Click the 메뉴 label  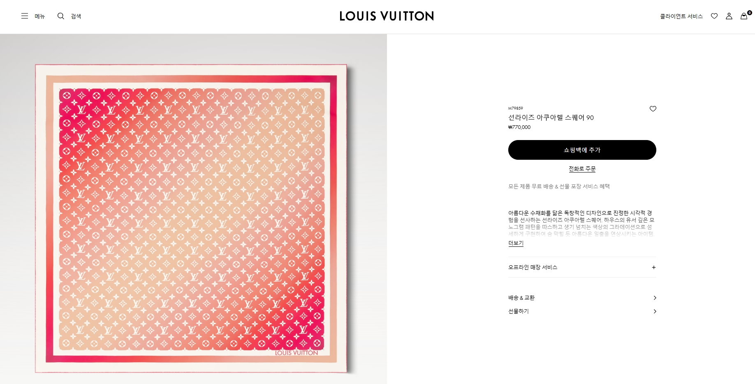pos(40,16)
